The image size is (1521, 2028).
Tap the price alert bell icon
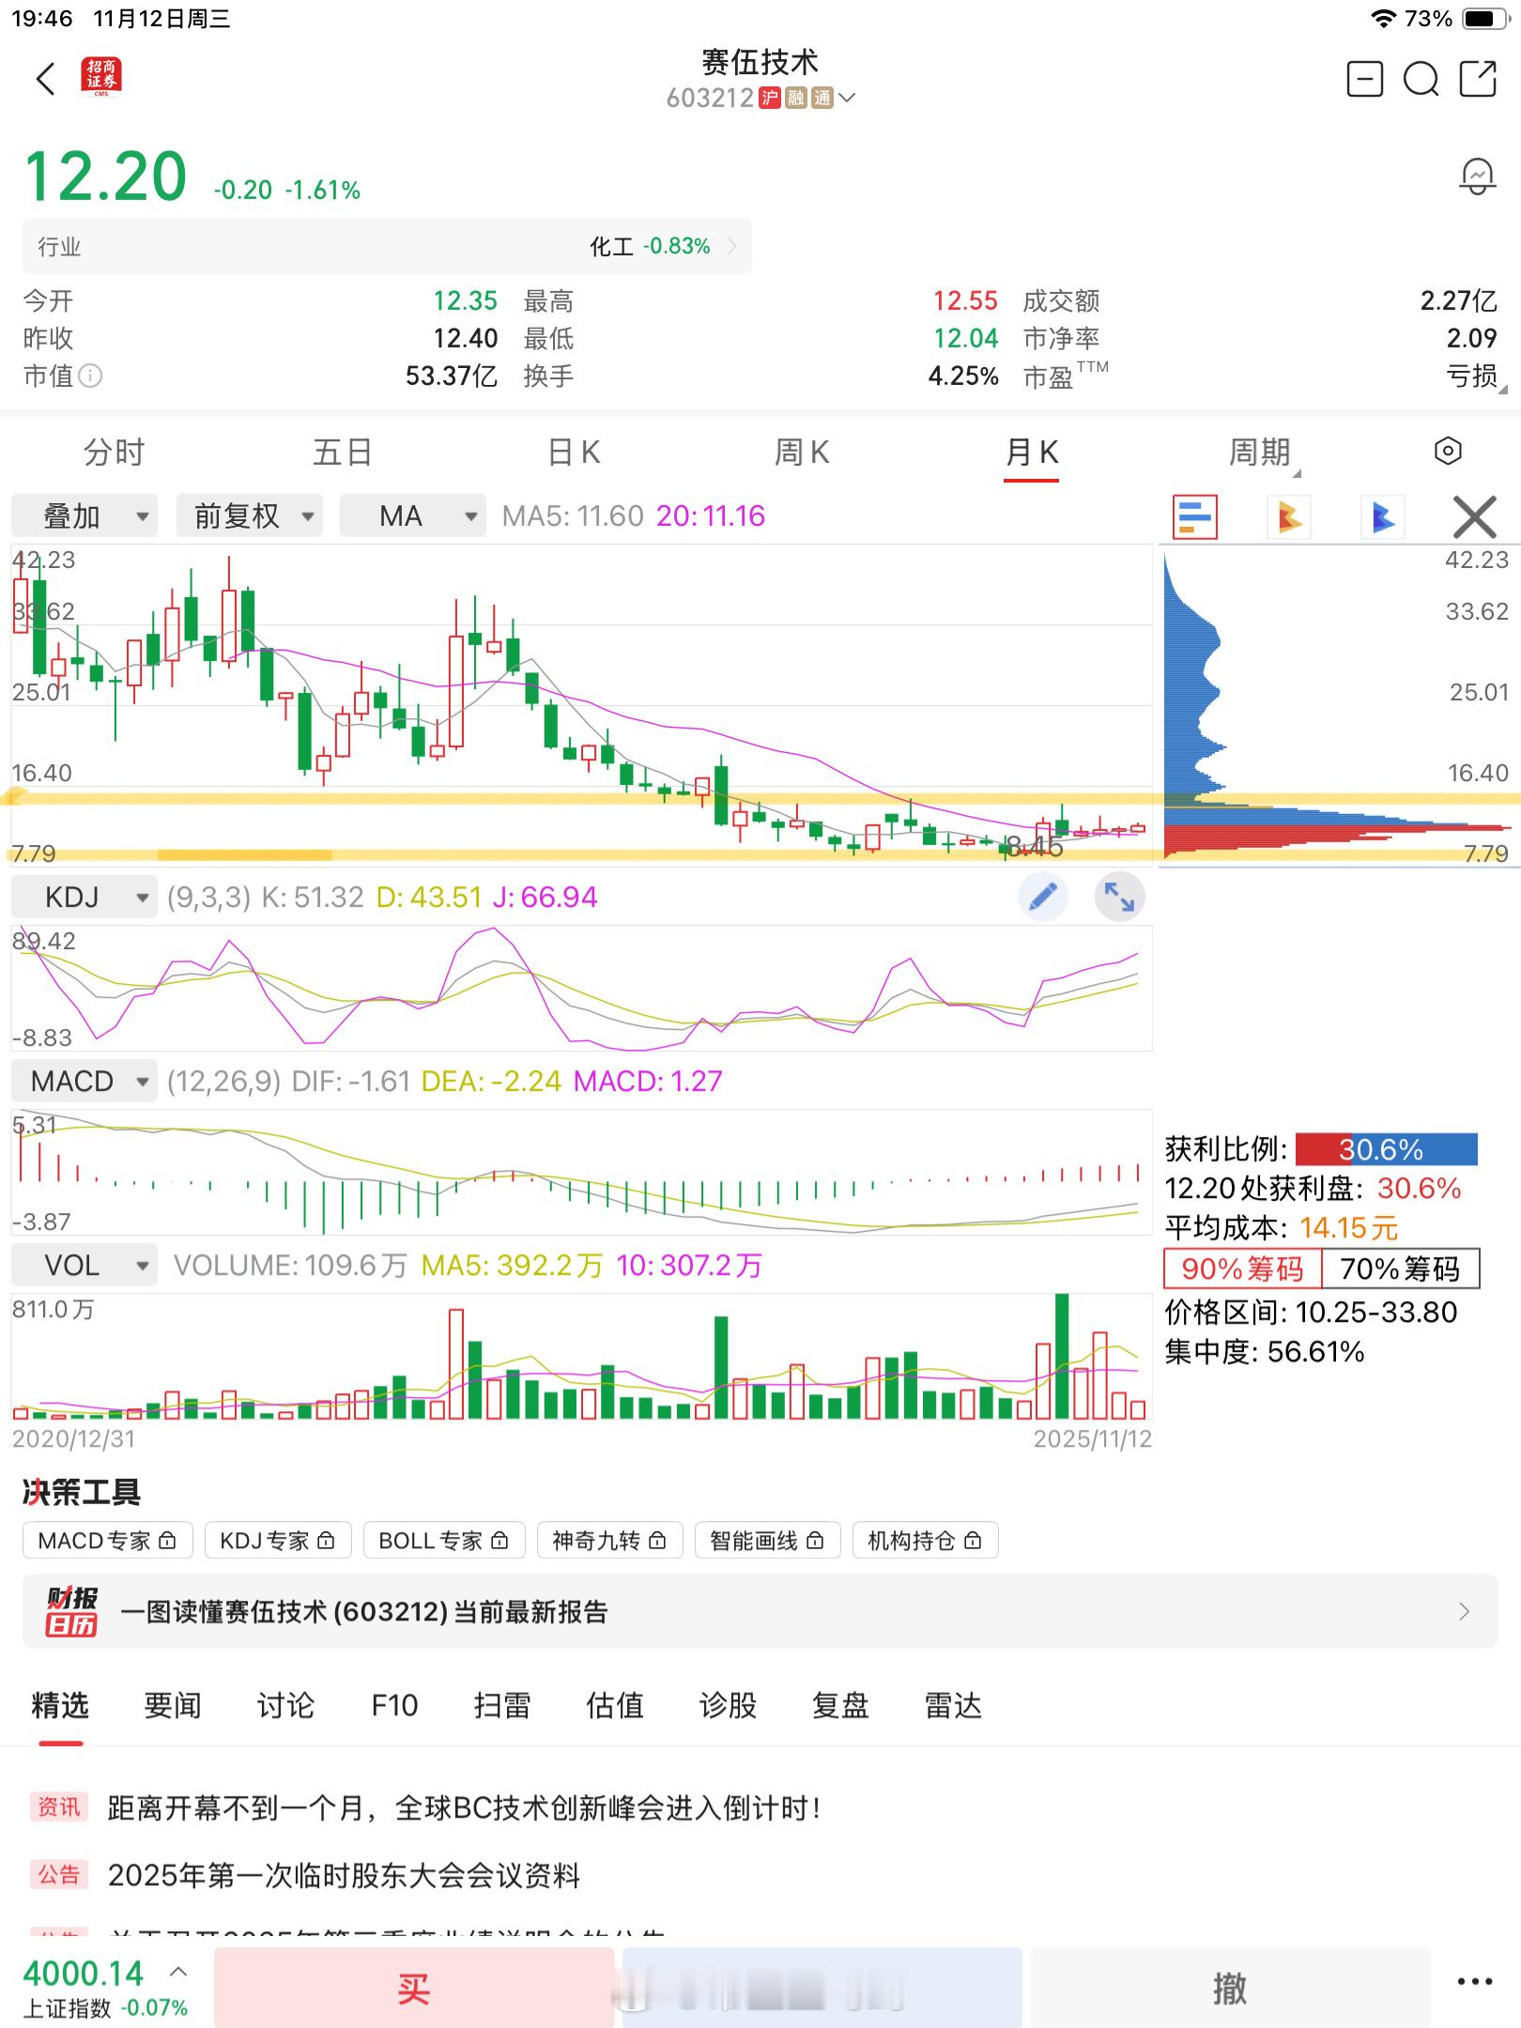coord(1477,174)
